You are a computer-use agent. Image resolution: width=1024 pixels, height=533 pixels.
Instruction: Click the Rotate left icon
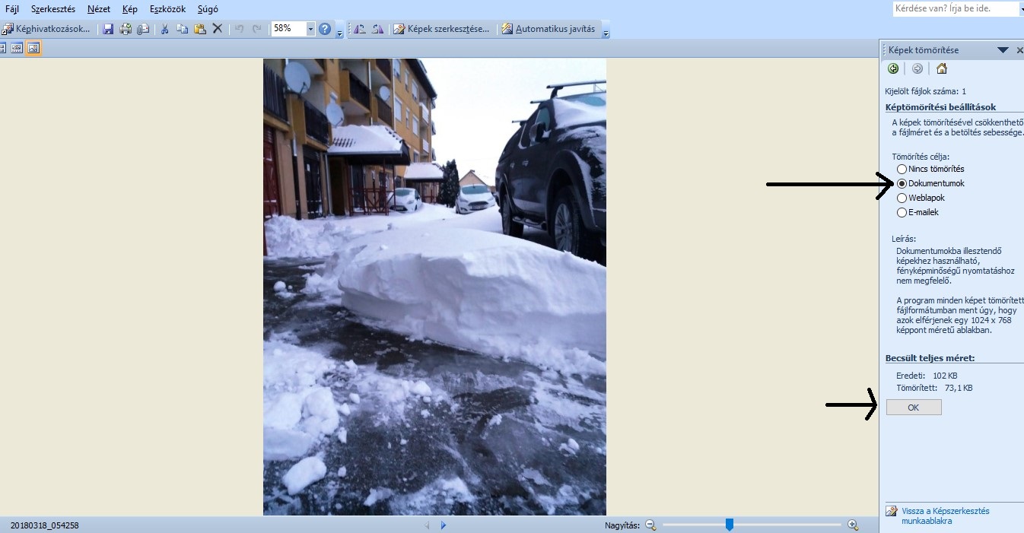tap(360, 29)
